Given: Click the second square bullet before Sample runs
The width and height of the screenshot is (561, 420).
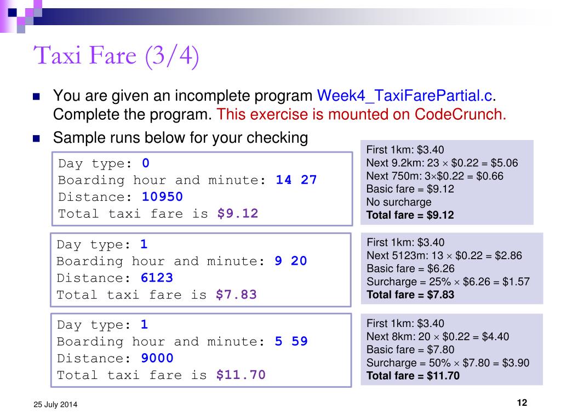Looking at the screenshot, I should [x=36, y=138].
